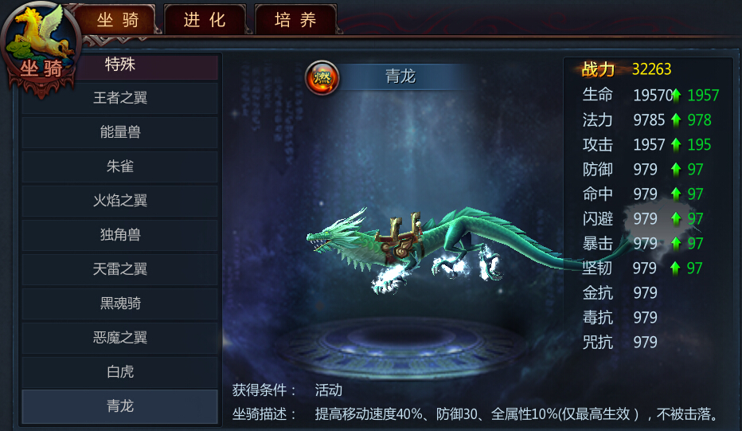Image resolution: width=742 pixels, height=431 pixels.
Task: Click the green arrow beside 生命
Action: [x=676, y=95]
